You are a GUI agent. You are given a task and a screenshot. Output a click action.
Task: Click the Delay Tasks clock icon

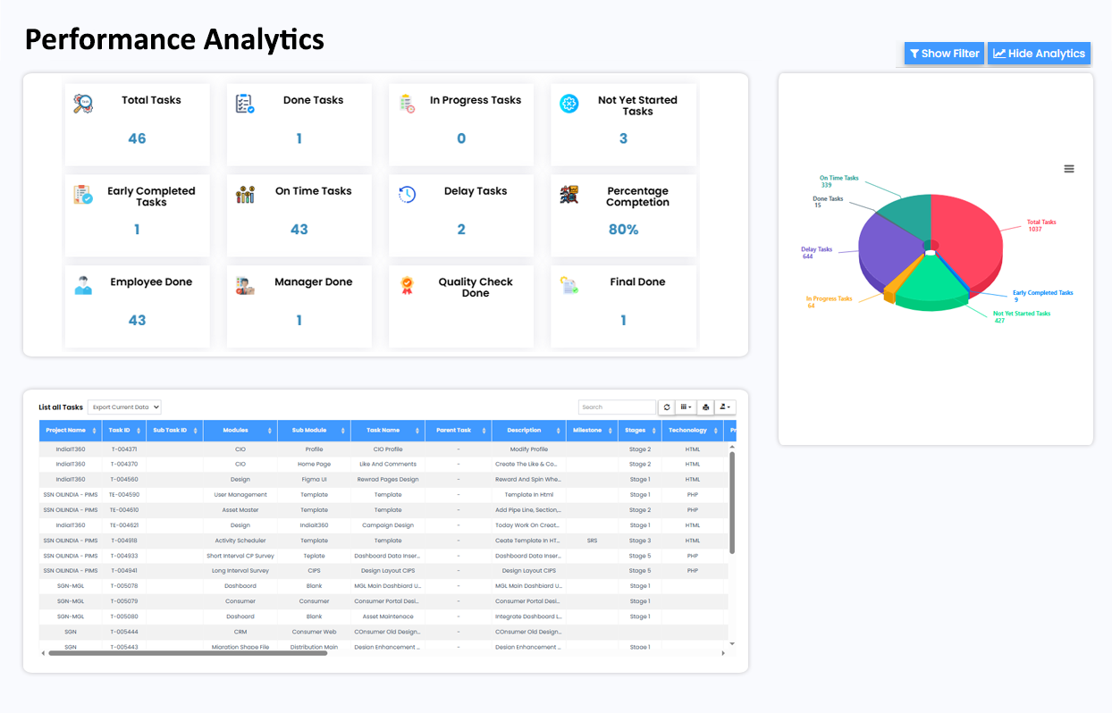coord(407,195)
